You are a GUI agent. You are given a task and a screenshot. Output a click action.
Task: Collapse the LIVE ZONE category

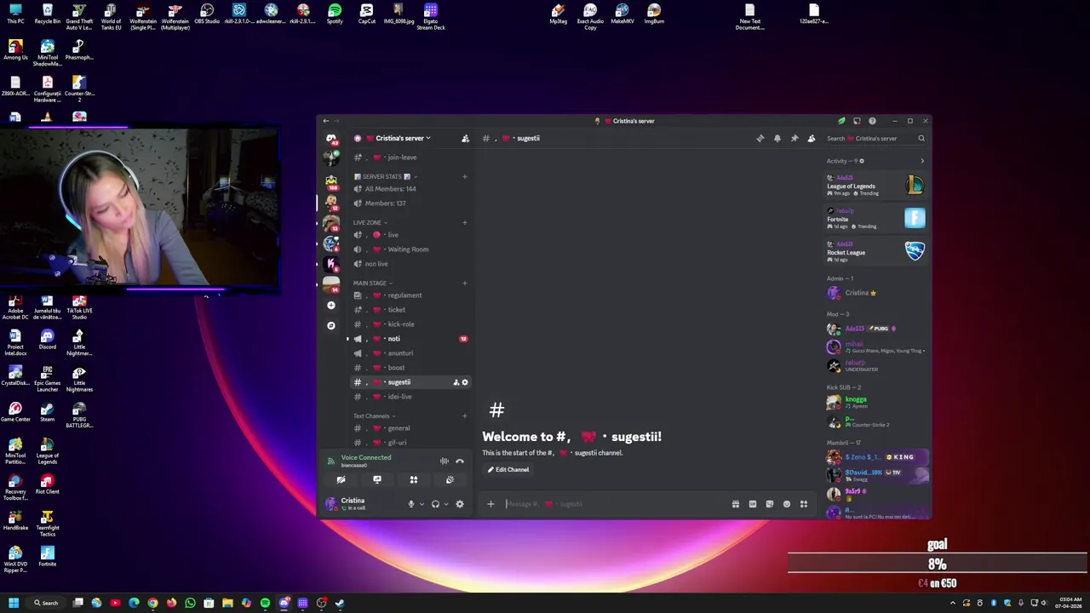tap(370, 222)
